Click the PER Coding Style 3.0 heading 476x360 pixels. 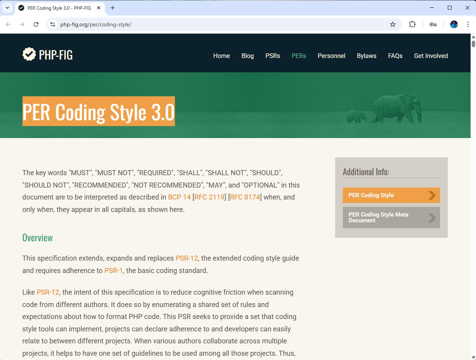(x=99, y=111)
